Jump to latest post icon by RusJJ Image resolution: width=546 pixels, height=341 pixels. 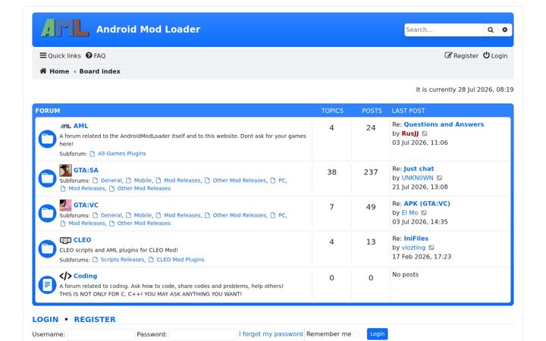(425, 133)
